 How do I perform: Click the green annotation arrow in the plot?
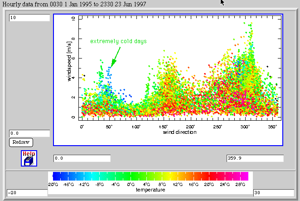coord(116,56)
